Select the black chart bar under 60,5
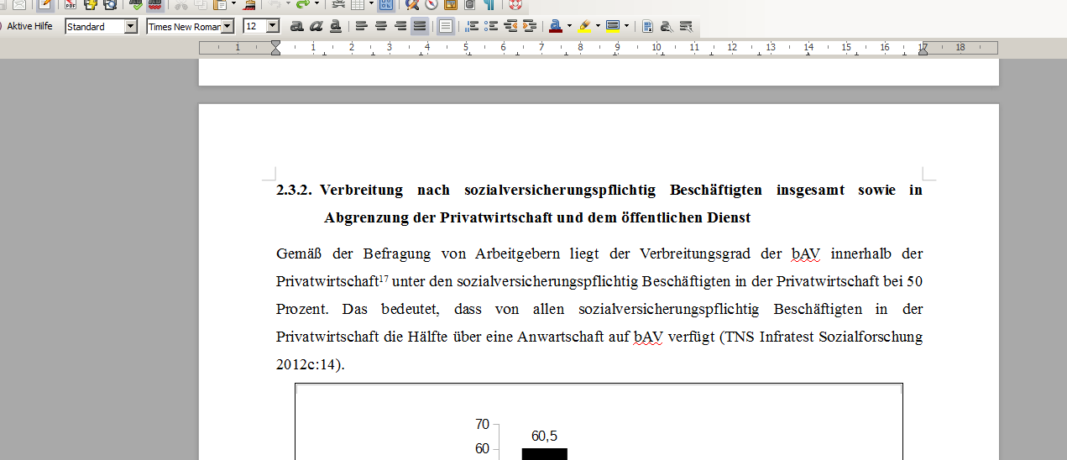This screenshot has height=460, width=1067. tap(544, 454)
